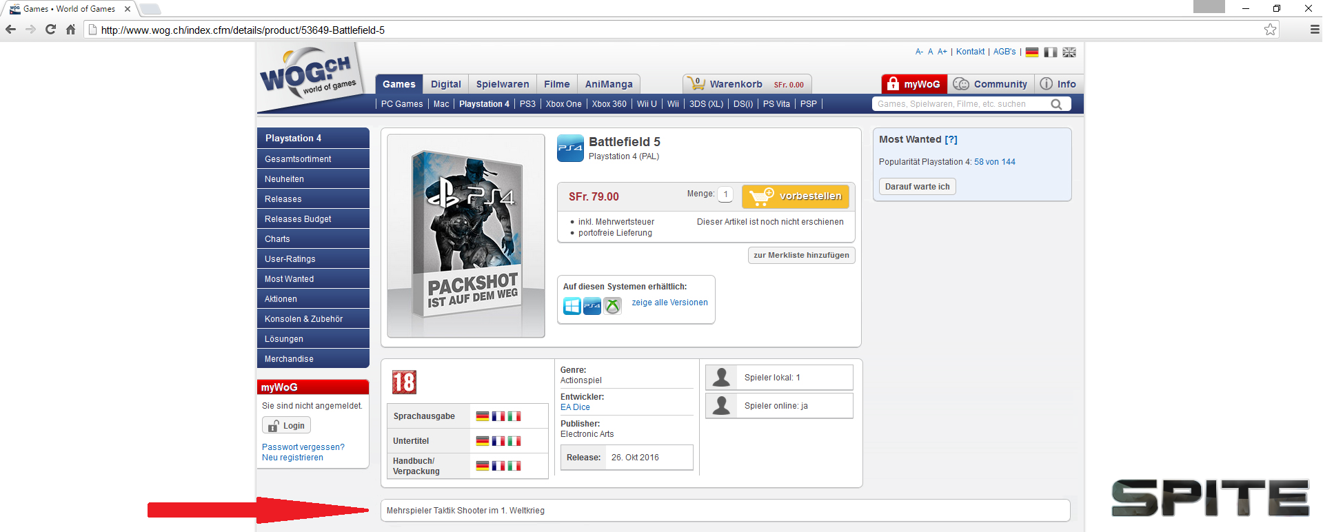Open the Spielwaren tab

(503, 84)
